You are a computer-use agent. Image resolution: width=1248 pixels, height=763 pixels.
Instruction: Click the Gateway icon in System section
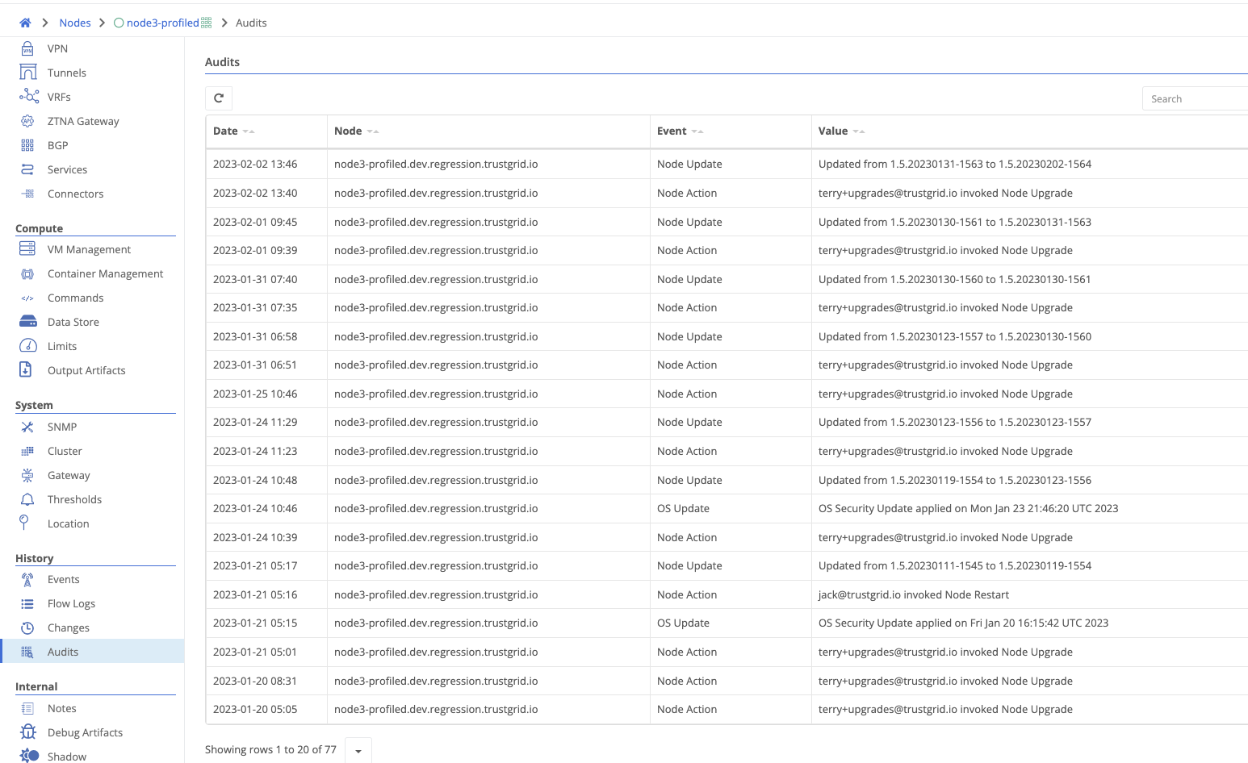point(27,475)
